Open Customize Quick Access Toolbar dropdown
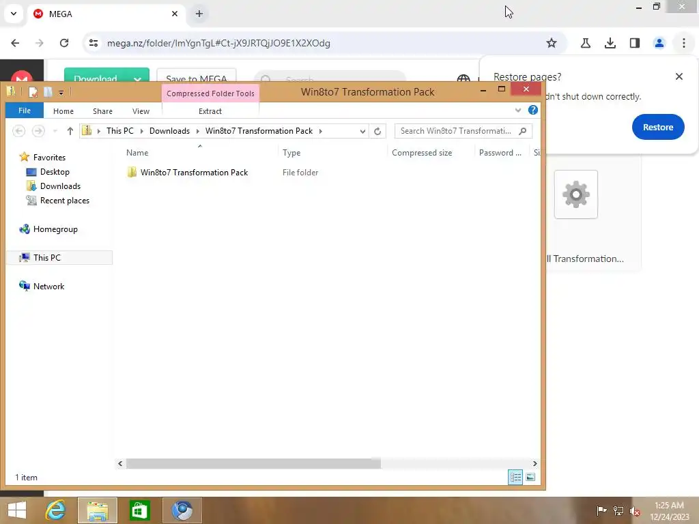699x524 pixels. [x=61, y=92]
